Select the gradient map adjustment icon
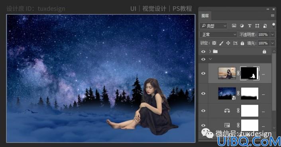Screen dimensions: 281x147 coord(227,125)
